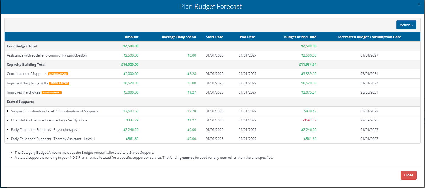Click the red Close button

[x=408, y=175]
